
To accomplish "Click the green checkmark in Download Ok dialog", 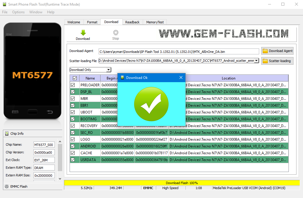I will tap(151, 104).
